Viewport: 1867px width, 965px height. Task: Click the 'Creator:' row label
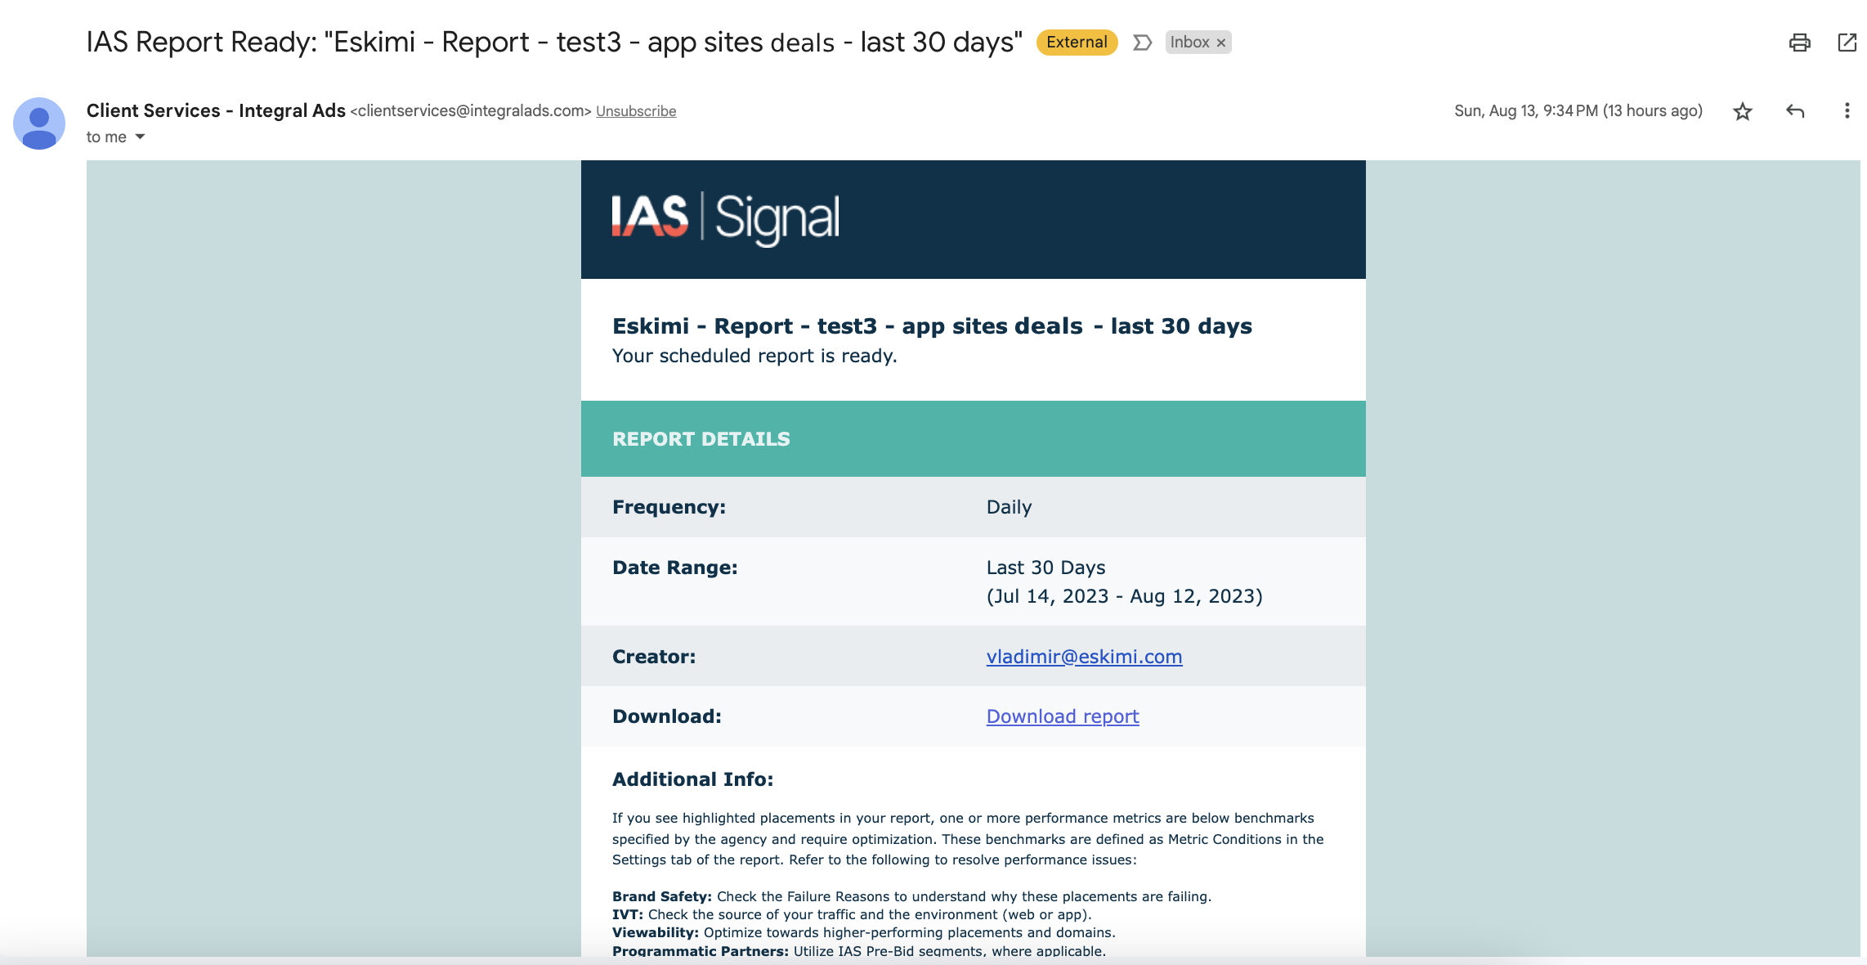click(654, 657)
